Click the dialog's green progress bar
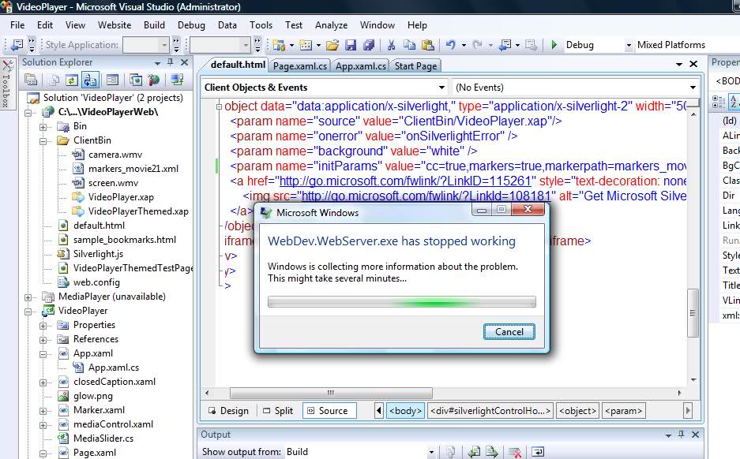Screen dimensions: 740x459 (x=402, y=301)
